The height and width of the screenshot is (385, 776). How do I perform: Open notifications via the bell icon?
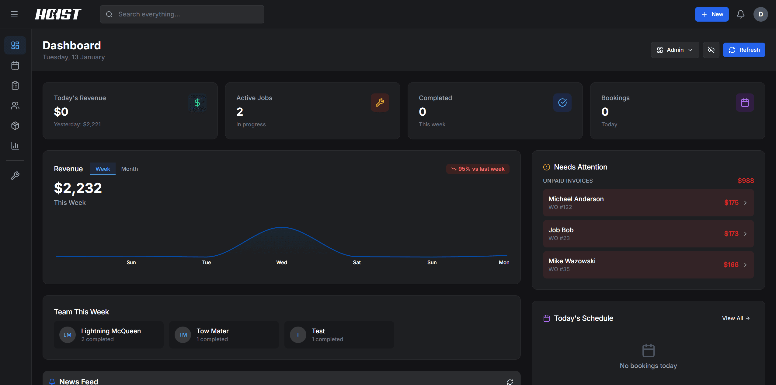click(740, 14)
